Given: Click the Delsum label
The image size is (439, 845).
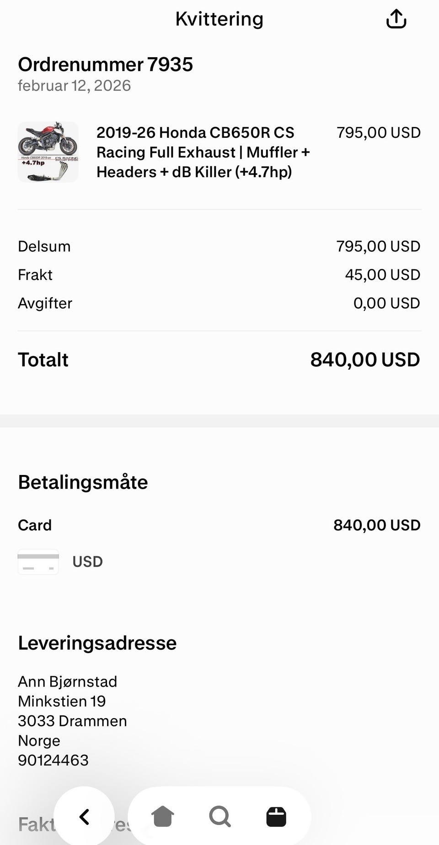Looking at the screenshot, I should [x=44, y=246].
